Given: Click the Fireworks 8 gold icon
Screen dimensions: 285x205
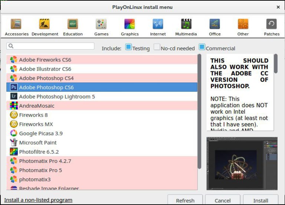Looking at the screenshot, I should tap(14, 115).
